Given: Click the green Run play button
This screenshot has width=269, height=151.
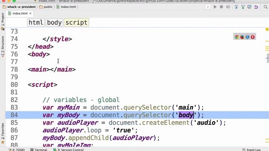Looking at the screenshot, I should 215,7.
